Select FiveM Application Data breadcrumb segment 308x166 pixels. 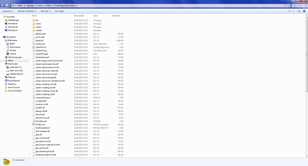pos(64,6)
